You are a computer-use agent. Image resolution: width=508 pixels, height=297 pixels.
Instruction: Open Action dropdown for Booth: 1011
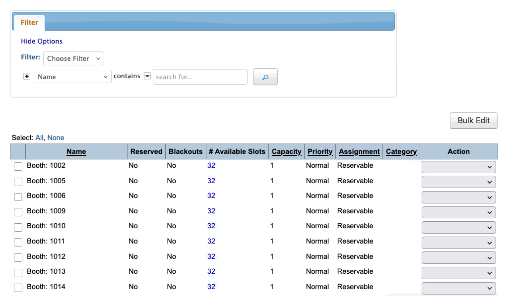click(458, 243)
